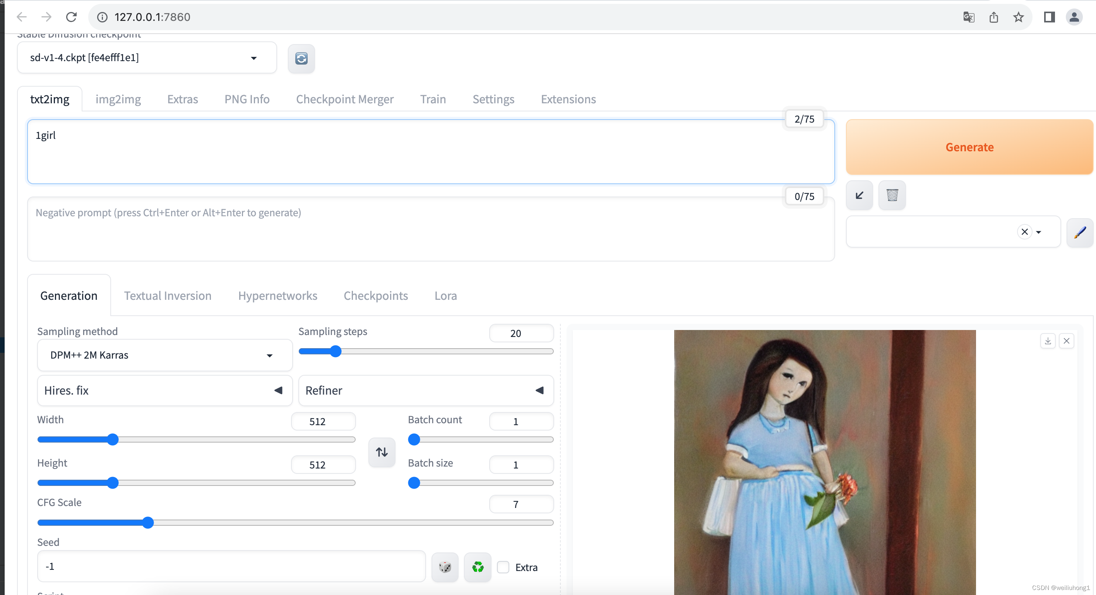Click into the Negative prompt box

431,229
